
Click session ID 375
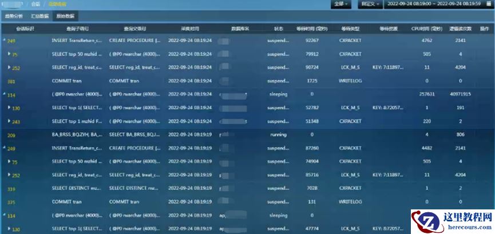tap(11, 202)
